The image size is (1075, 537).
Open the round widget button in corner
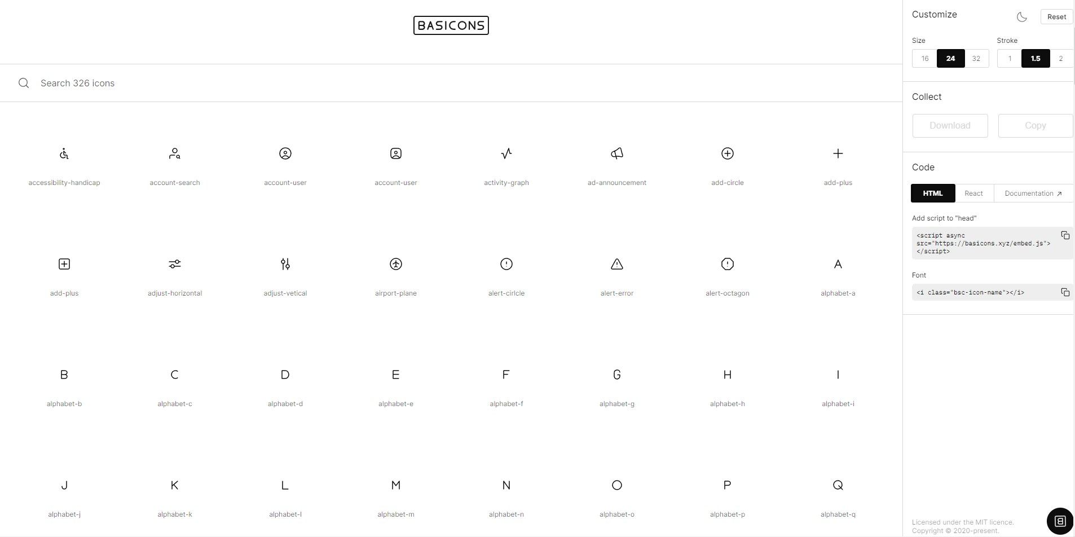pos(1060,521)
